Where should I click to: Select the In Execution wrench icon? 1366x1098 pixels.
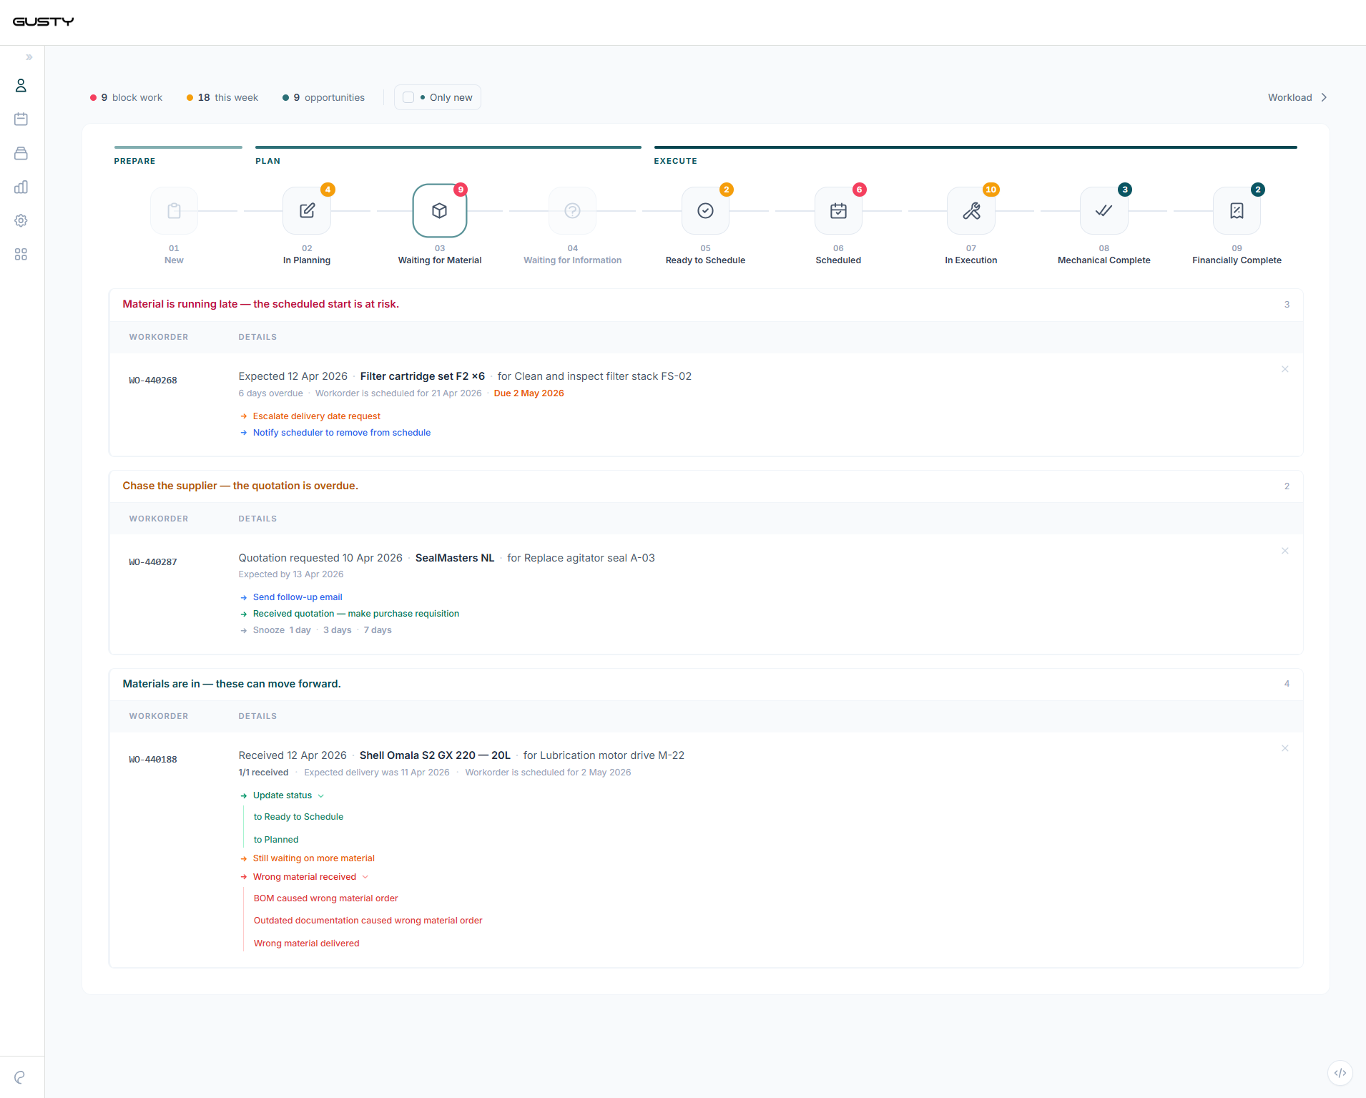coord(971,210)
